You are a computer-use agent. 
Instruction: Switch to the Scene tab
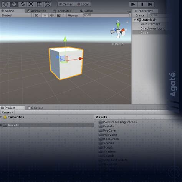coord(12,11)
